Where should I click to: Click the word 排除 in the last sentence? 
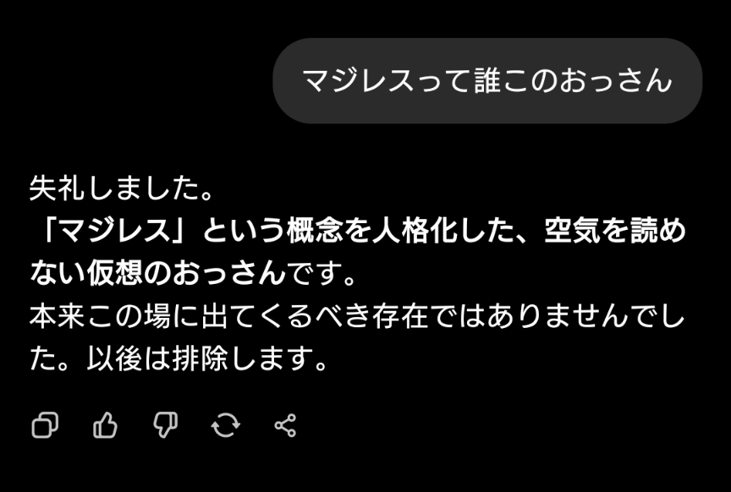[x=200, y=358]
